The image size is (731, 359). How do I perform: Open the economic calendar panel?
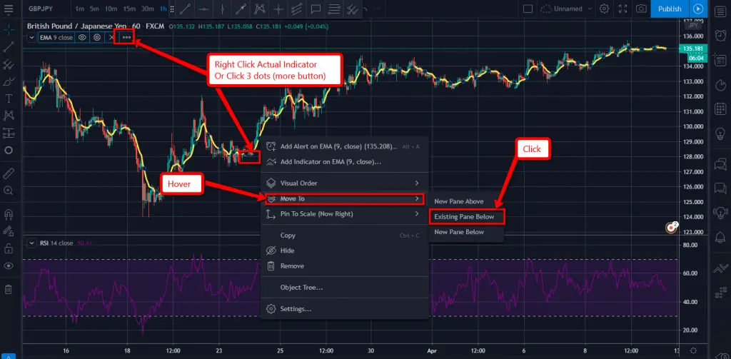[x=720, y=109]
